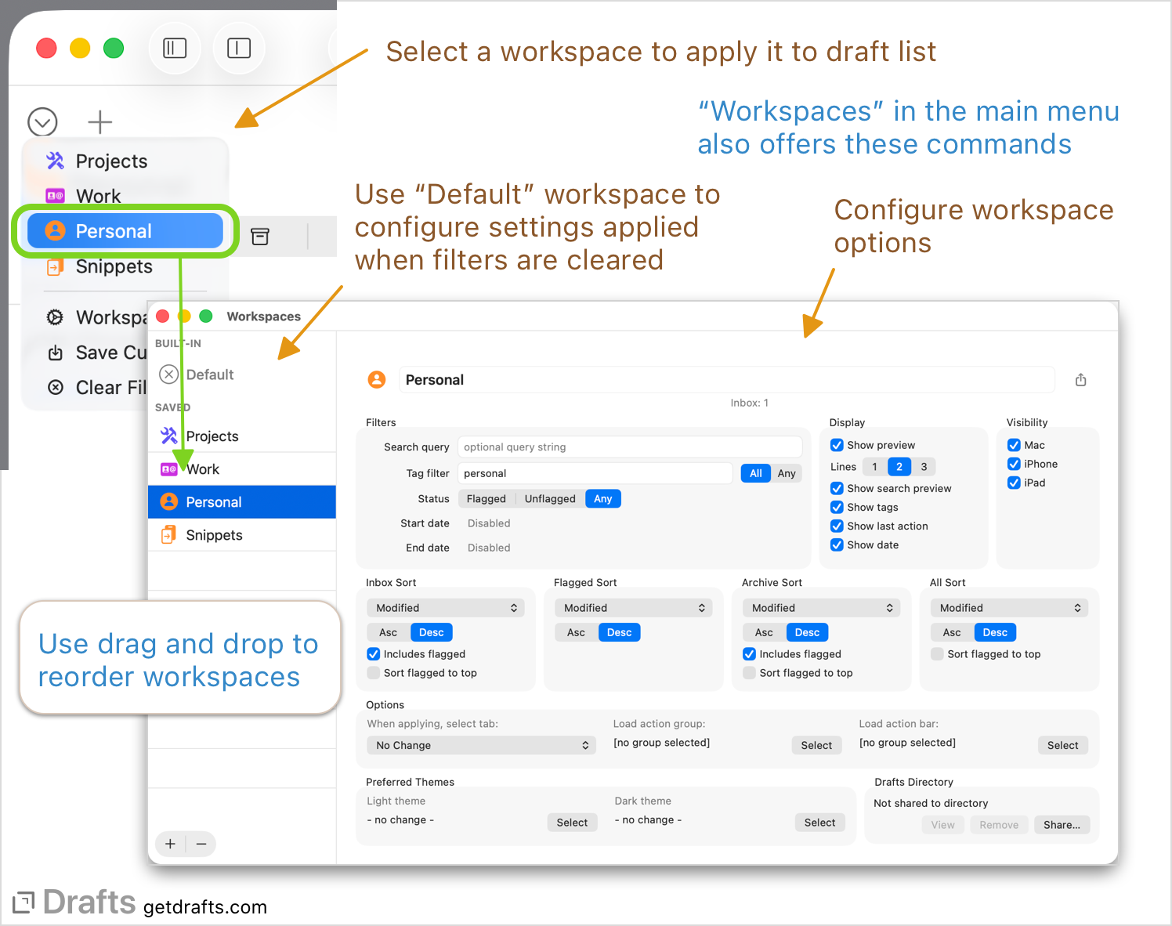Click the archive icon beside the Personal workspace
This screenshot has height=926, width=1172.
point(260,236)
